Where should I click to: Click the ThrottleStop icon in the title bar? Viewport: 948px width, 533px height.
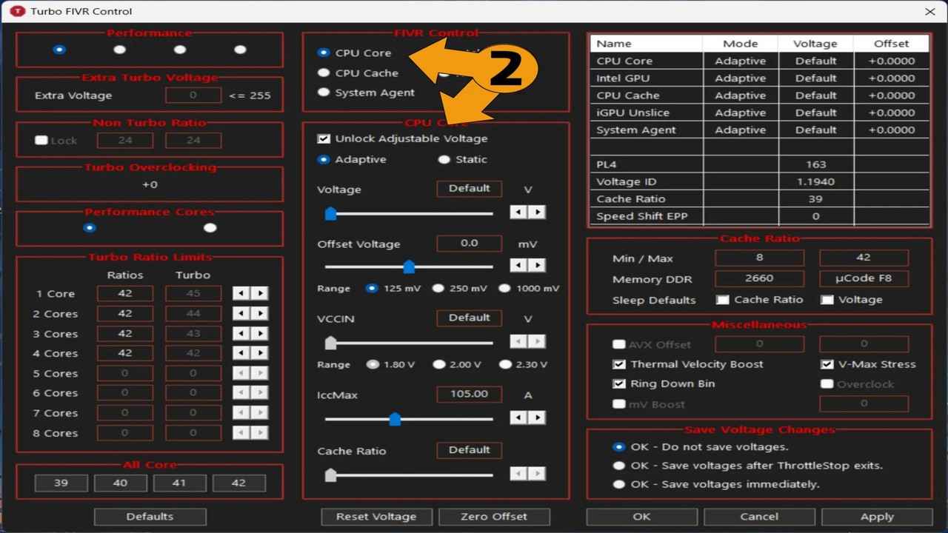[x=16, y=11]
